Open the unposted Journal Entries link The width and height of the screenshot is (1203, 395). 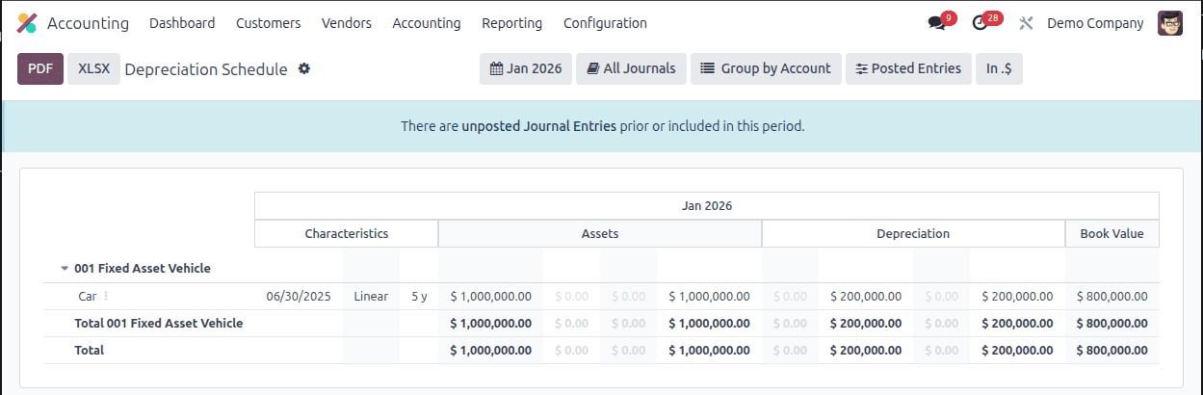(x=539, y=125)
